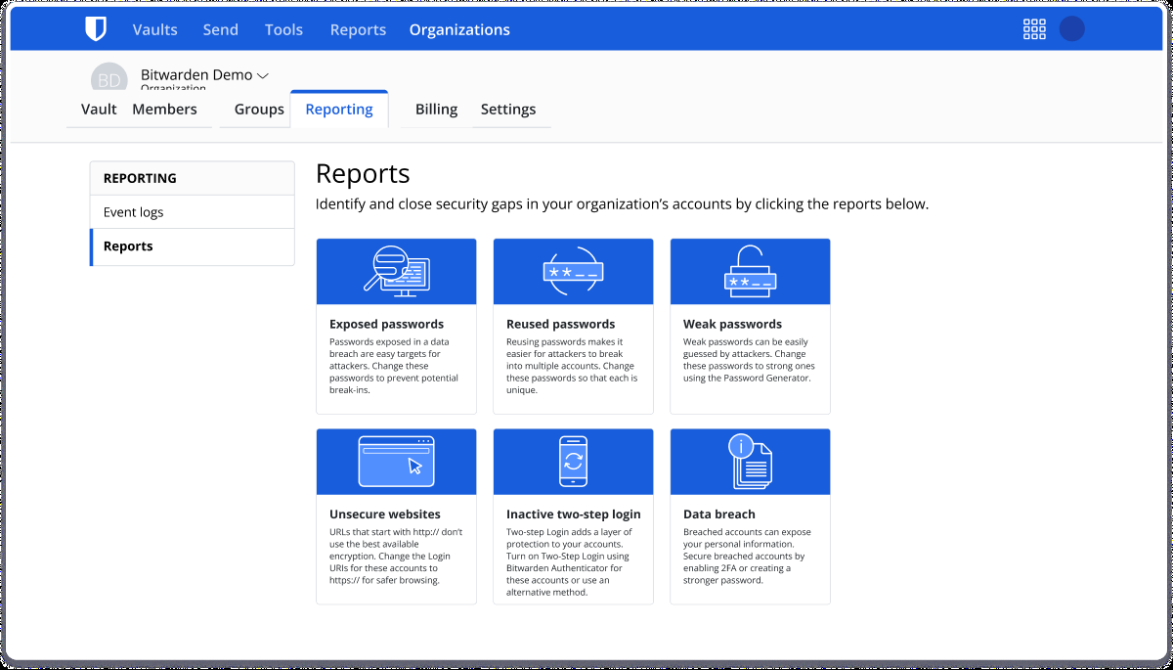
Task: Click the 'Breached accounts can expose' description
Action: click(747, 556)
